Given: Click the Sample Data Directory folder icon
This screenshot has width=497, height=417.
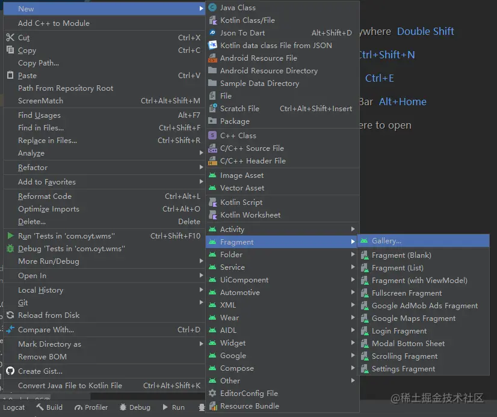Looking at the screenshot, I should pos(212,84).
